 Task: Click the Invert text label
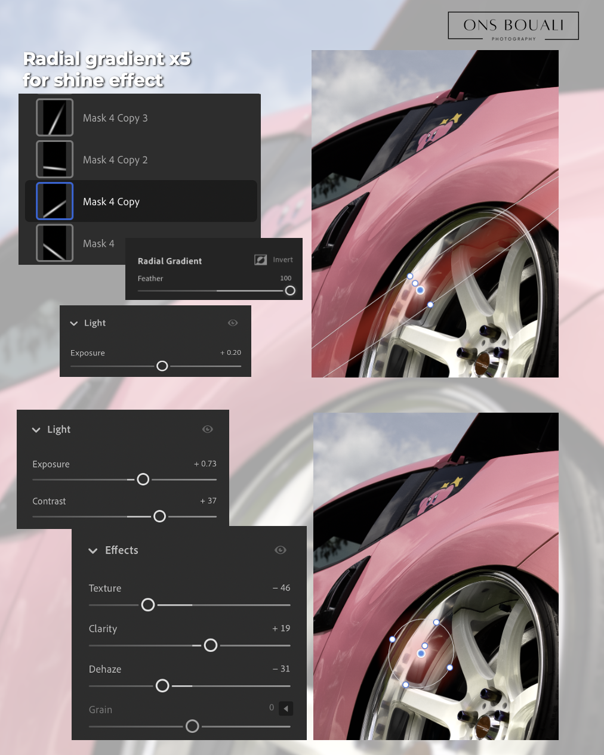[283, 259]
